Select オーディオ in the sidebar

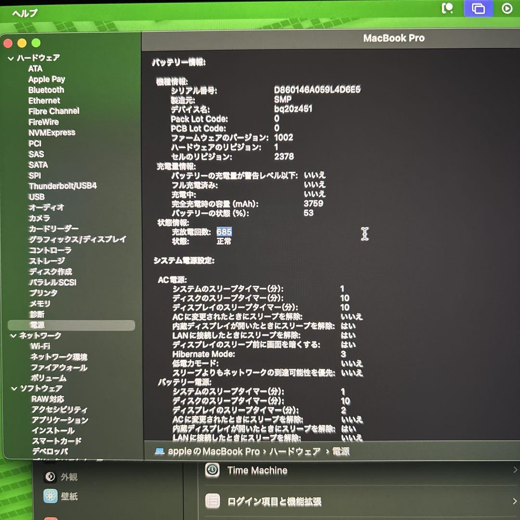click(x=46, y=207)
